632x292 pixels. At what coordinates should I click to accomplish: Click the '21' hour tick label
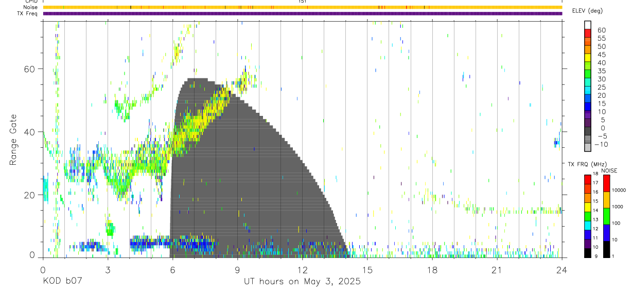coord(497,270)
